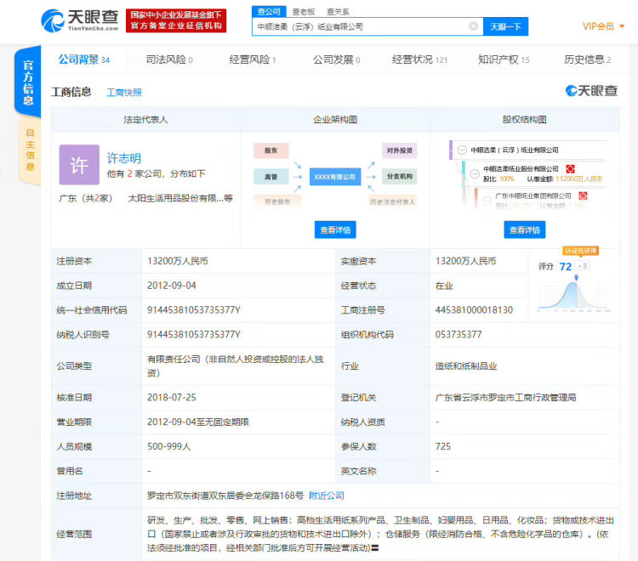Click the 股东 box in the structure chart
Image resolution: width=638 pixels, height=561 pixels.
tap(271, 150)
